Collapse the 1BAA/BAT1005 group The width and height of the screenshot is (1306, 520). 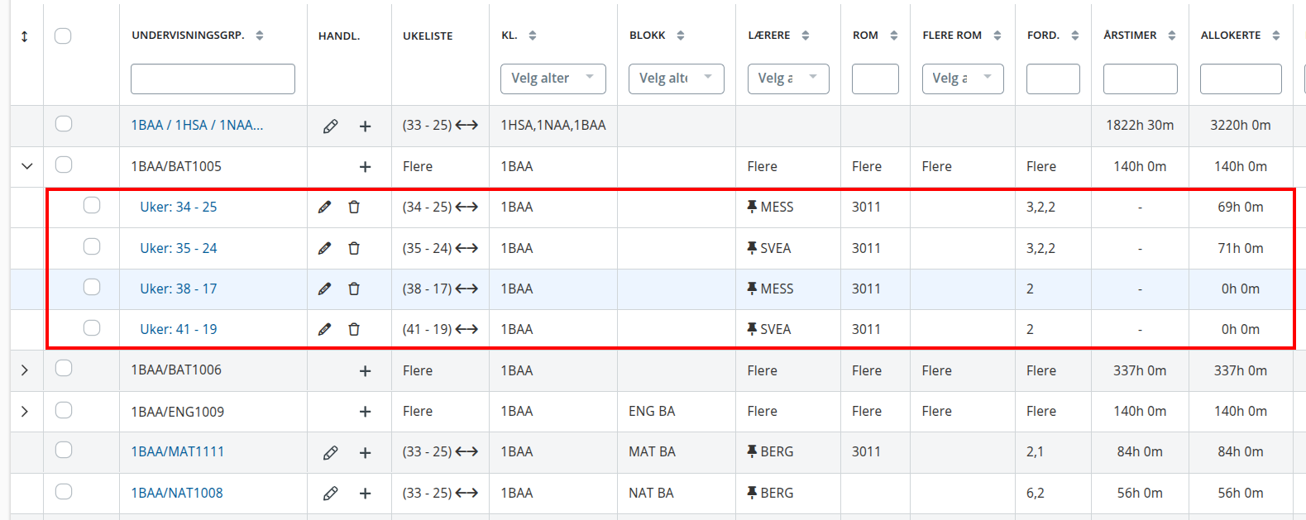tap(26, 166)
